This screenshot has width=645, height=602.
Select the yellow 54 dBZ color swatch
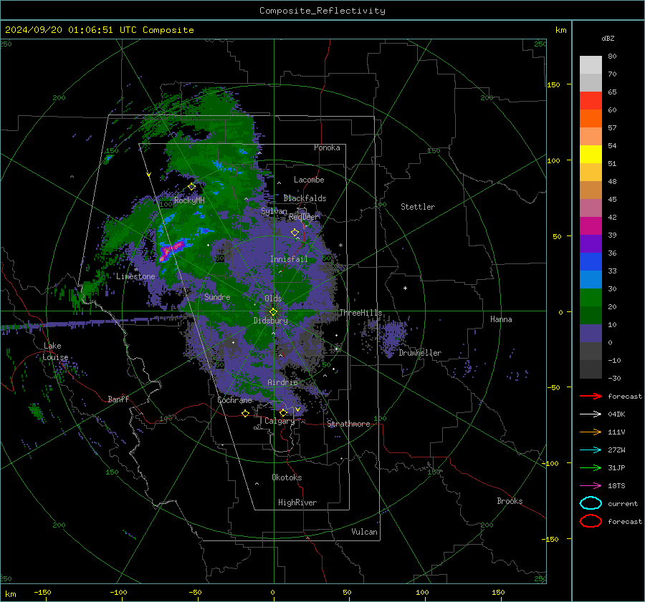pyautogui.click(x=591, y=154)
